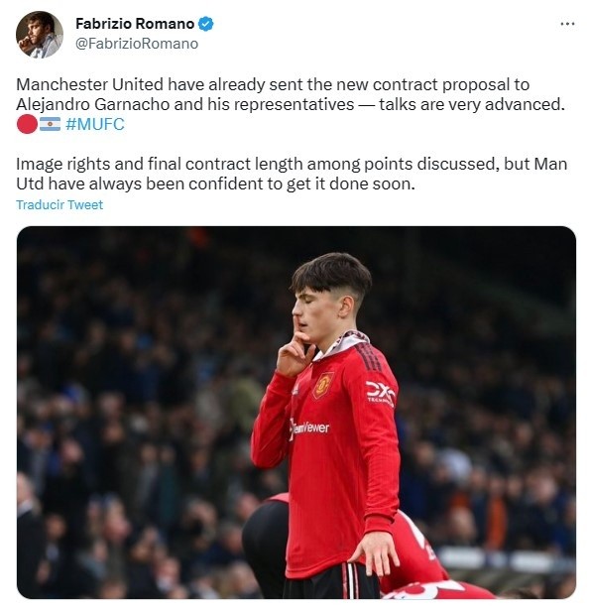Viewport: 589px width, 613px height.
Task: Click the blue verified badge
Action: [x=206, y=24]
